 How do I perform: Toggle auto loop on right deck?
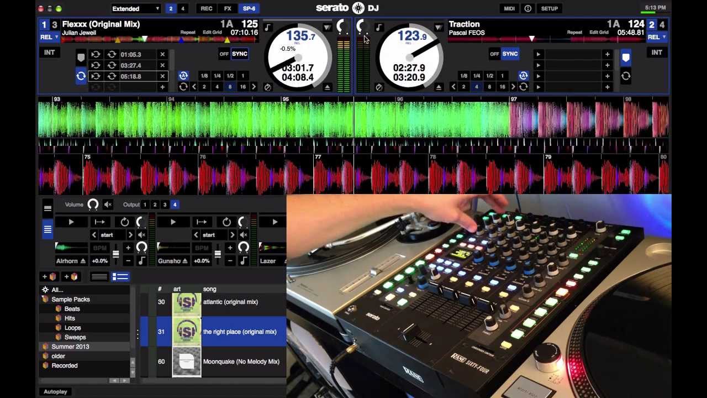(x=523, y=76)
